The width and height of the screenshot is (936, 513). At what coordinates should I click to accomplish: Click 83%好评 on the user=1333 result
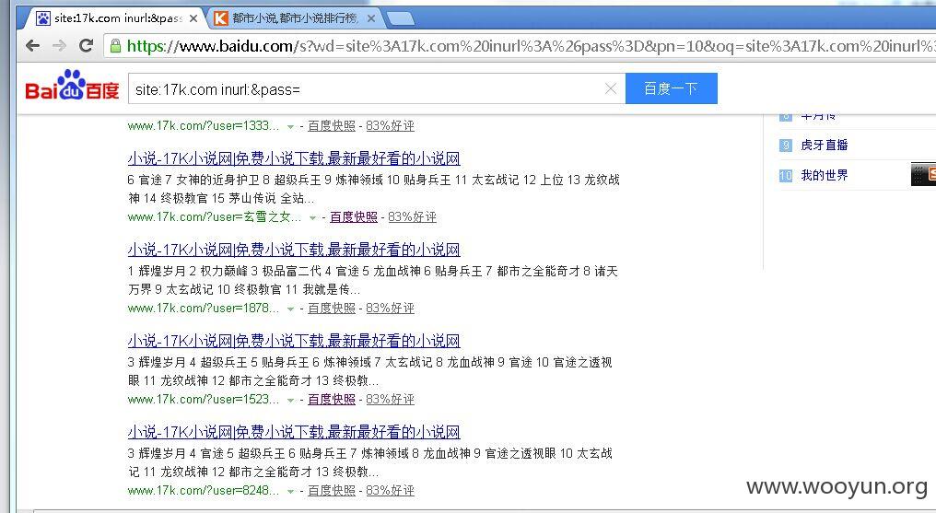click(x=390, y=126)
